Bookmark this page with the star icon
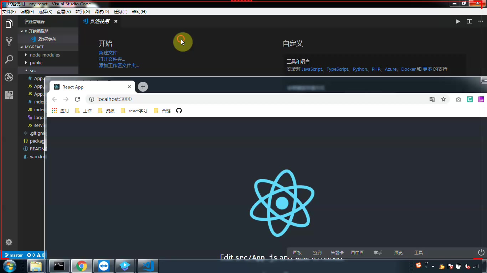 point(444,99)
